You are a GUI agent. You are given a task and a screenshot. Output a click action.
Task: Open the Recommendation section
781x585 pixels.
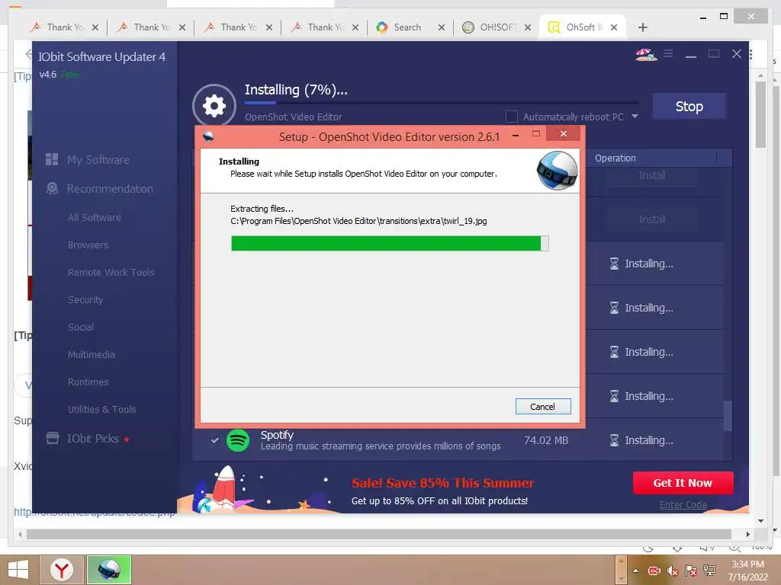110,189
